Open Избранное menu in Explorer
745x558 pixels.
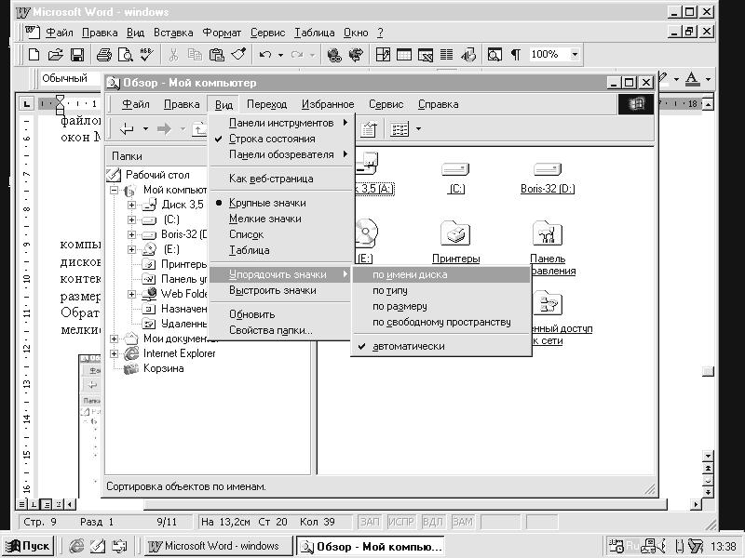(328, 104)
